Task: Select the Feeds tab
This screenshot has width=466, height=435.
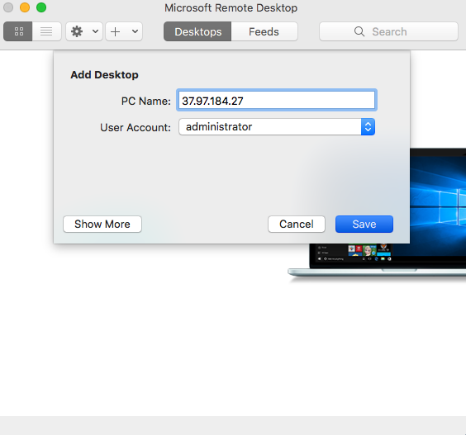Action: tap(264, 31)
